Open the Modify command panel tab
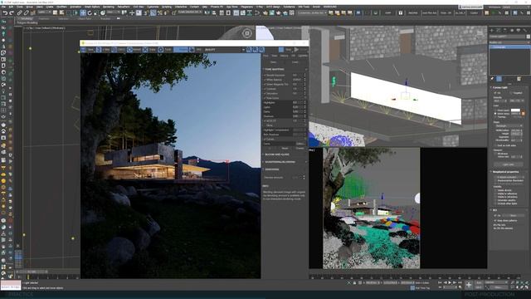531x299 pixels. (499, 31)
